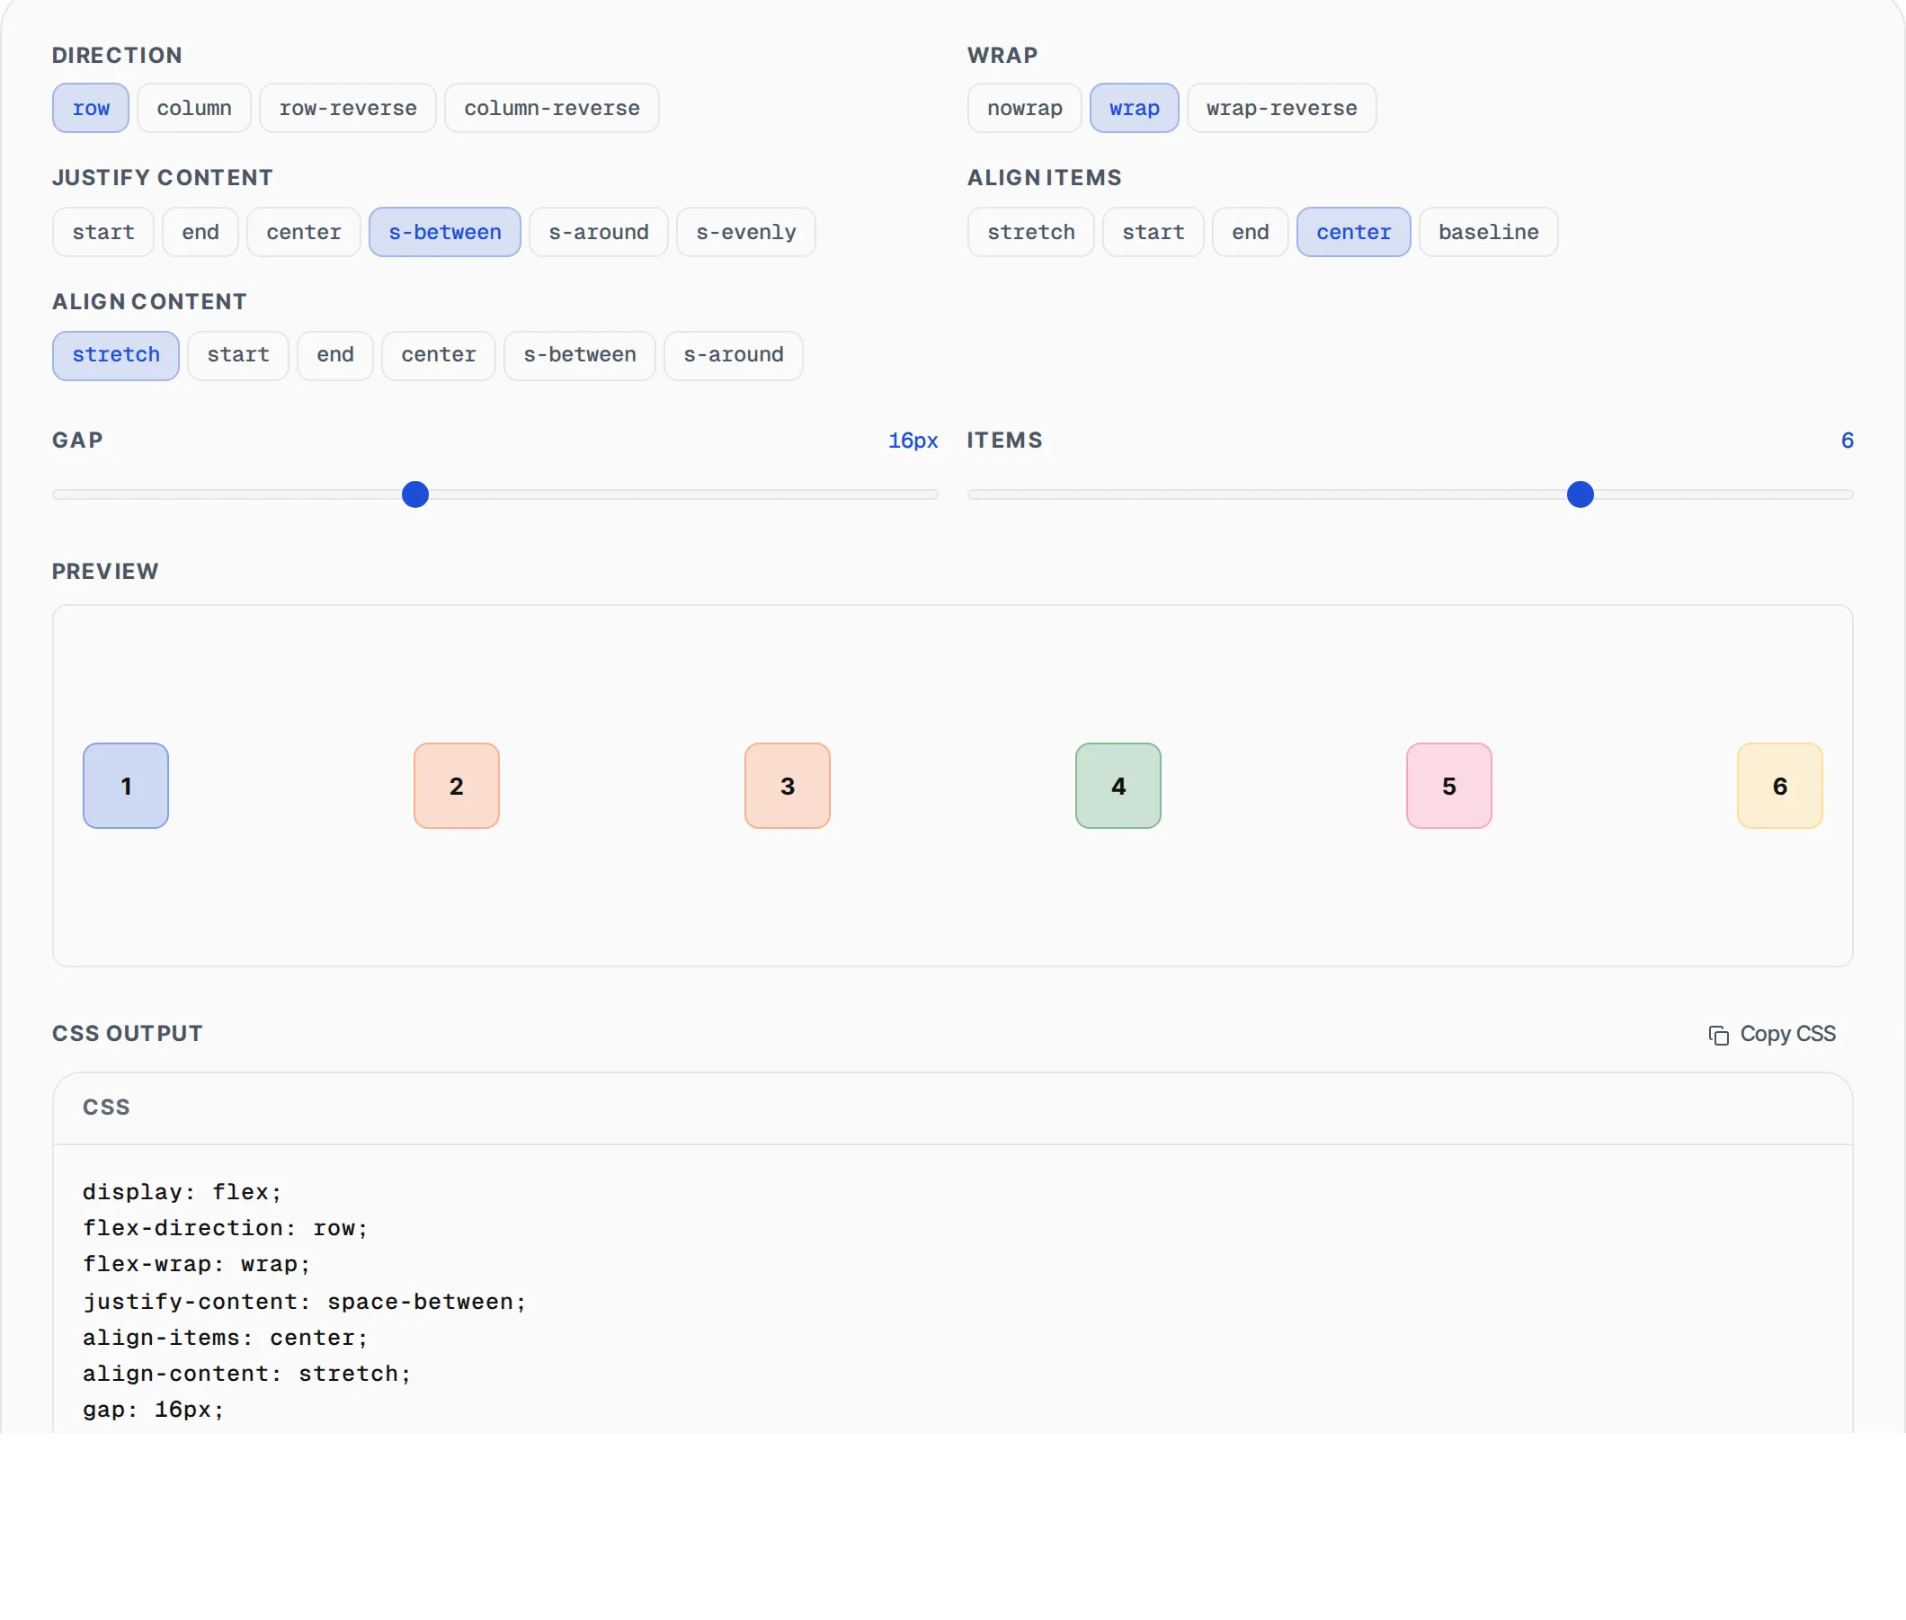Set Align Items to stretch
This screenshot has height=1620, width=1906.
coord(1030,232)
